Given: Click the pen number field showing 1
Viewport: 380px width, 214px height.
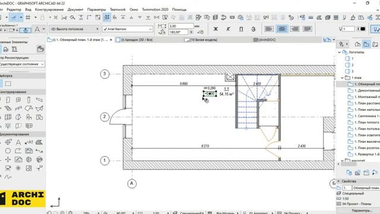Looking at the screenshot, I should [x=349, y=29].
